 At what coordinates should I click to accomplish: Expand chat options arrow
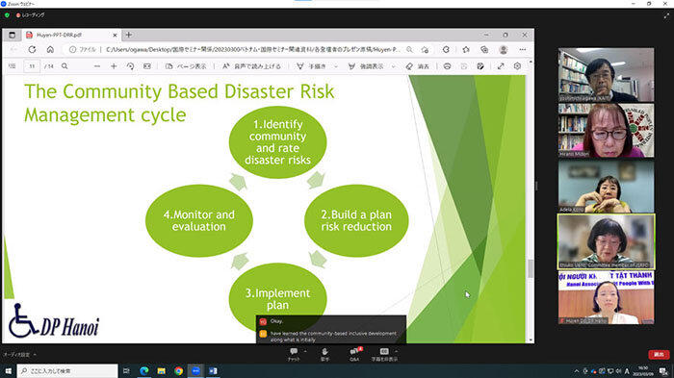tap(305, 351)
